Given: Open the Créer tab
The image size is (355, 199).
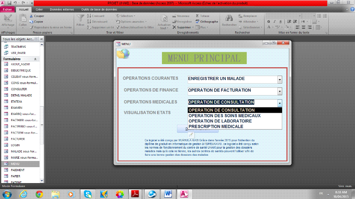Looking at the screenshot, I should click(x=39, y=9).
